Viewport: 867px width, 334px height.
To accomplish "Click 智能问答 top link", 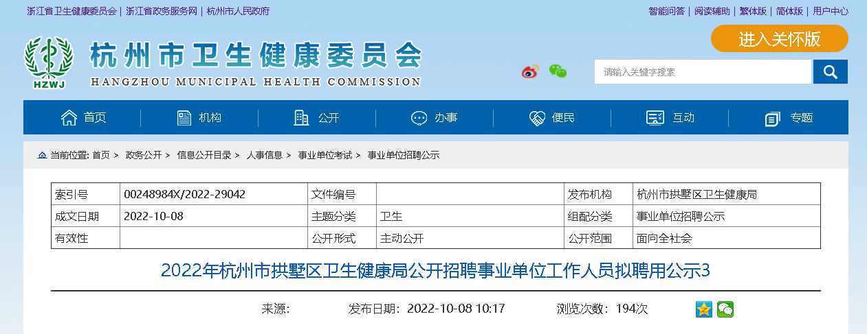I will 666,12.
